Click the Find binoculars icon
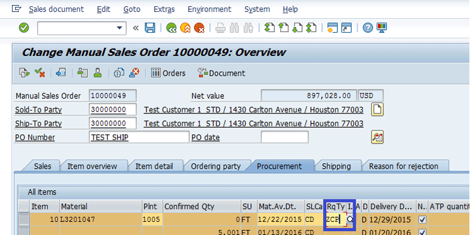The width and height of the screenshot is (470, 235). pos(235,28)
